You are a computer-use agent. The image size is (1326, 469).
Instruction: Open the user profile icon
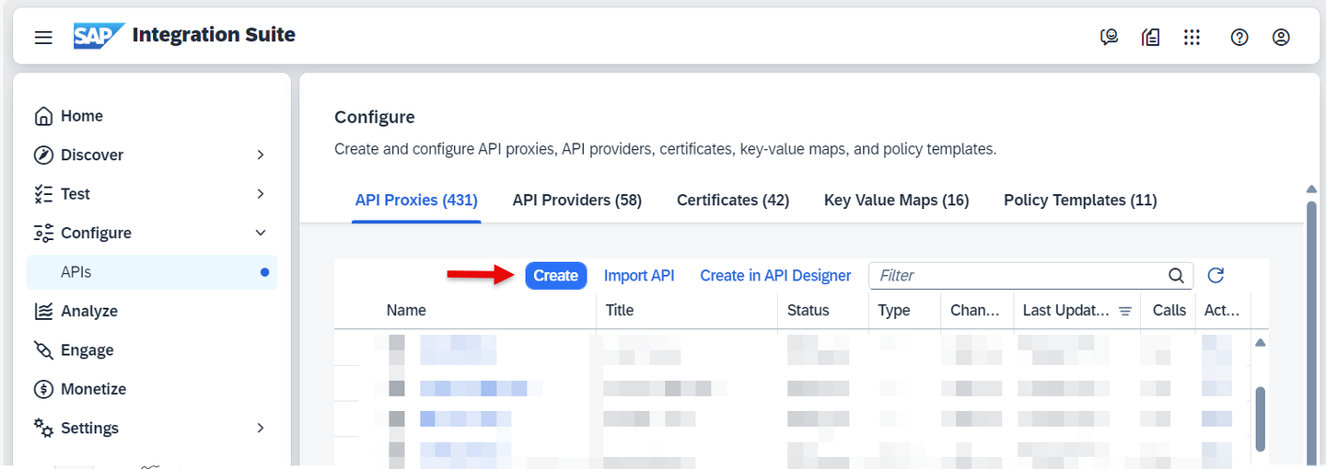point(1281,37)
